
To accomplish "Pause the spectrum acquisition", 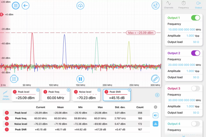I will tap(80, 79).
